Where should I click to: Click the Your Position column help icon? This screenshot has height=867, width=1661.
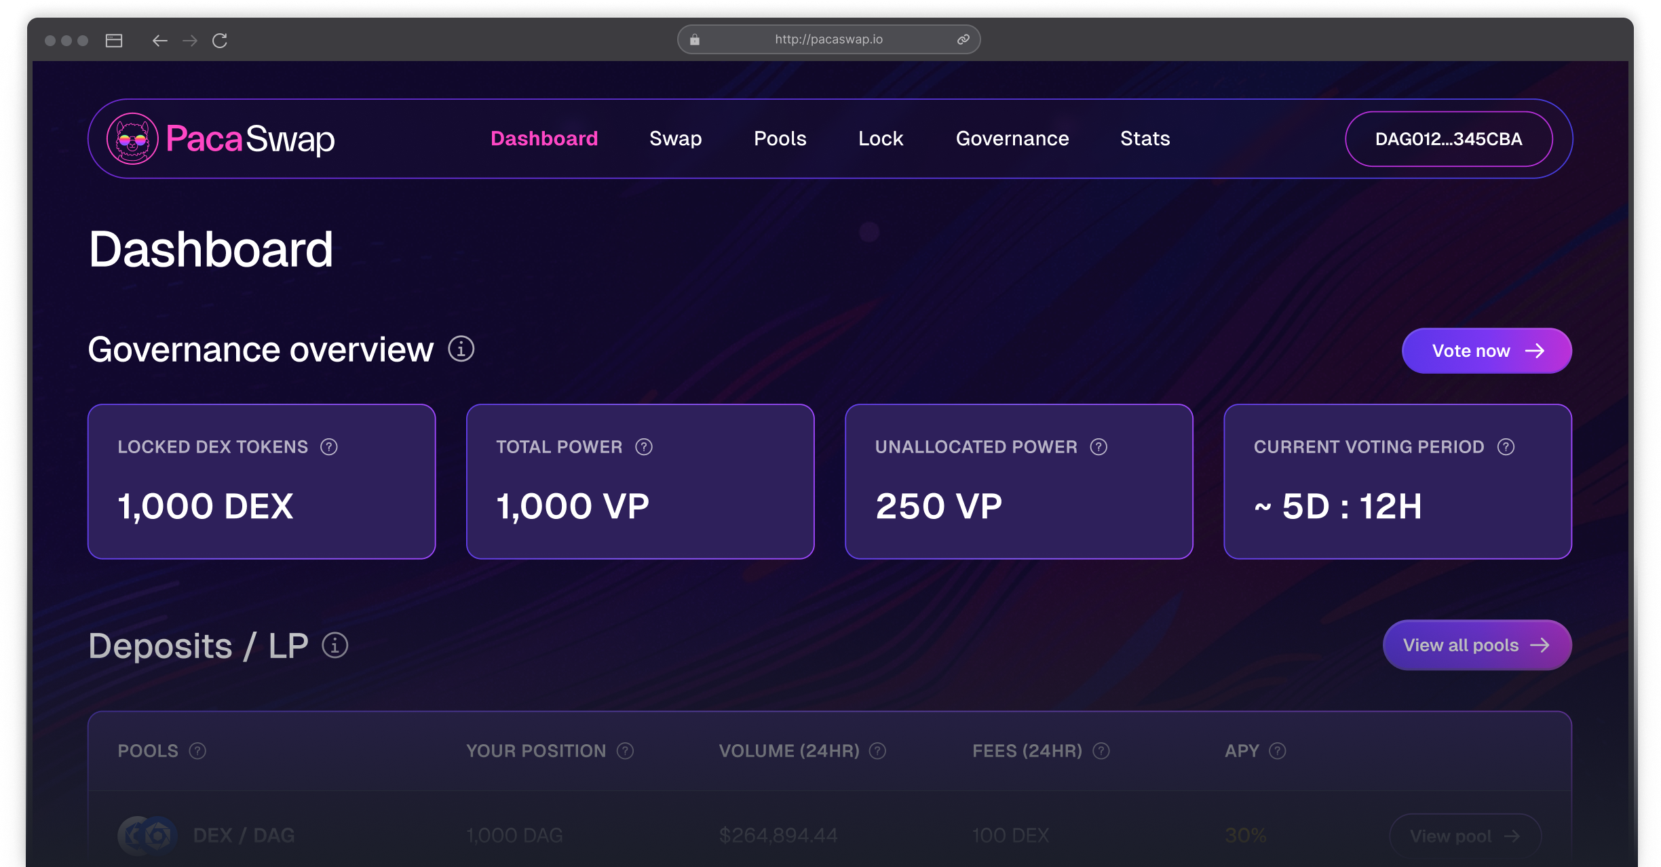pos(625,751)
